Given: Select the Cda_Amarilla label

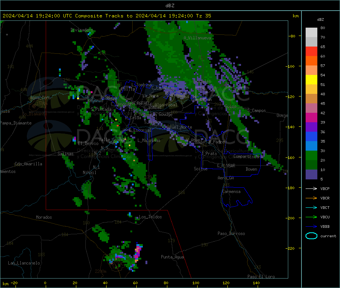Looking at the screenshot, I should point(28,164).
